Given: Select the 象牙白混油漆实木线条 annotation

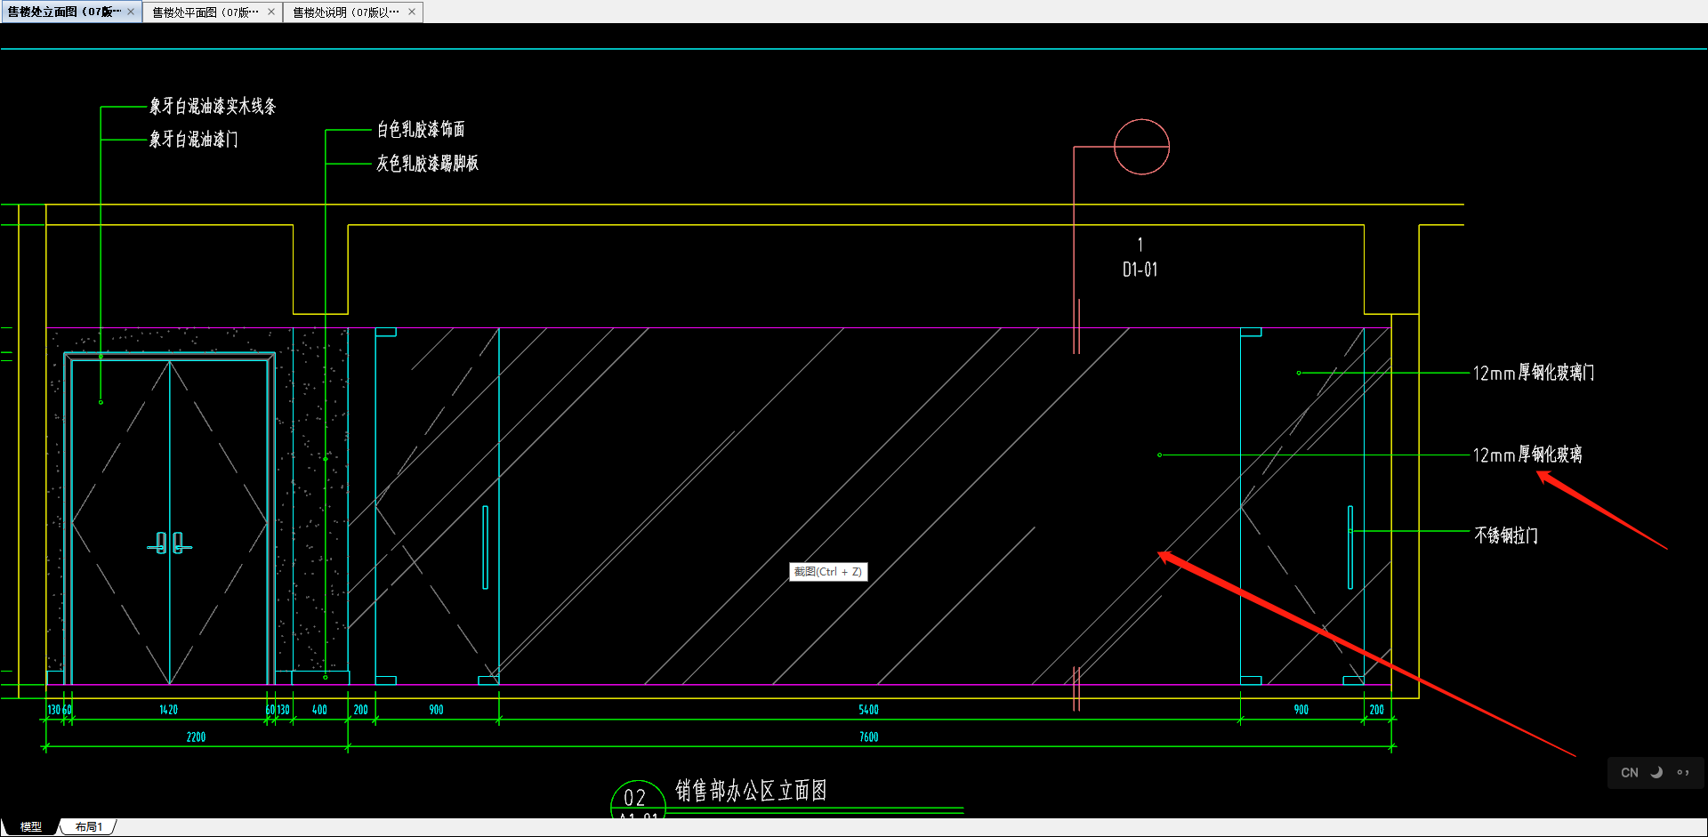Looking at the screenshot, I should pyautogui.click(x=213, y=107).
